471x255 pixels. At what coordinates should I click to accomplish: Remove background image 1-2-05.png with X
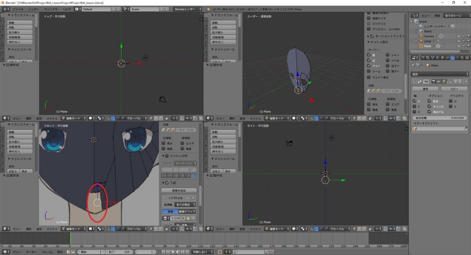pos(193,198)
